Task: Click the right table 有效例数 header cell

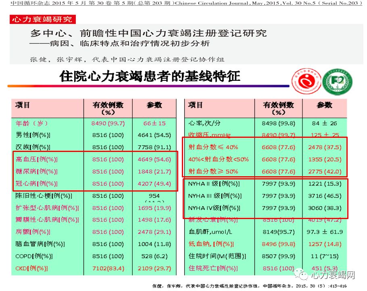Action: [x=278, y=108]
